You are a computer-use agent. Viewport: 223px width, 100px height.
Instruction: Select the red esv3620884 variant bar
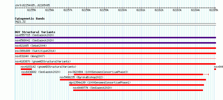point(138,74)
